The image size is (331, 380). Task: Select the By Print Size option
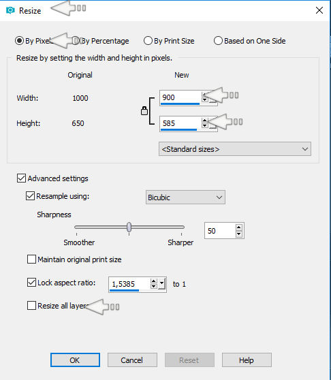point(169,41)
